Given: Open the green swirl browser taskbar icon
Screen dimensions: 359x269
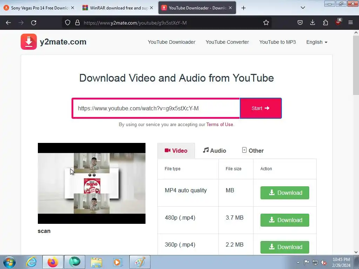Looking at the screenshot, I should pyautogui.click(x=75, y=262).
